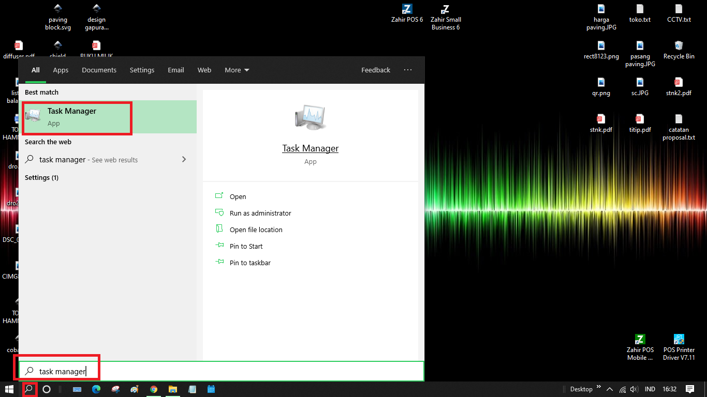The width and height of the screenshot is (707, 397).
Task: Choose Run as administrator
Action: tap(260, 213)
